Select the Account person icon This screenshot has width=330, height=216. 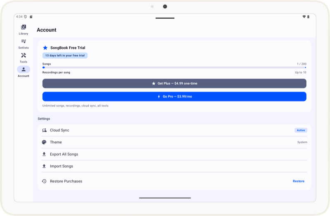tap(24, 69)
